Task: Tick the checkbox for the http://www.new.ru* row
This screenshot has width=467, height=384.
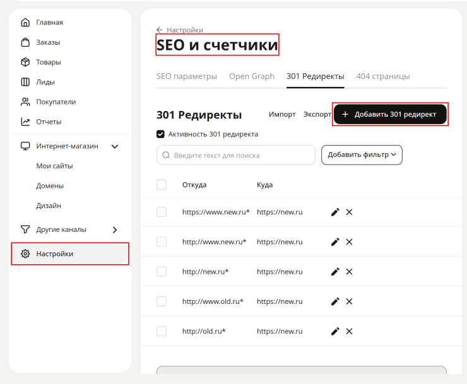Action: point(162,241)
